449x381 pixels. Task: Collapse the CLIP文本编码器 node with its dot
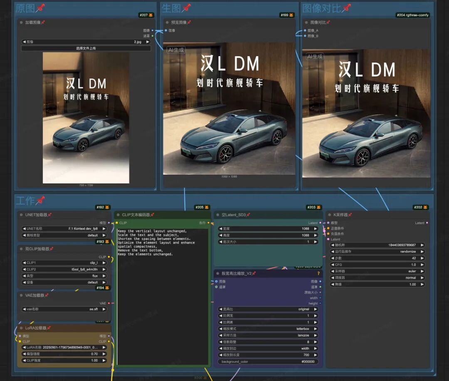tap(118, 215)
